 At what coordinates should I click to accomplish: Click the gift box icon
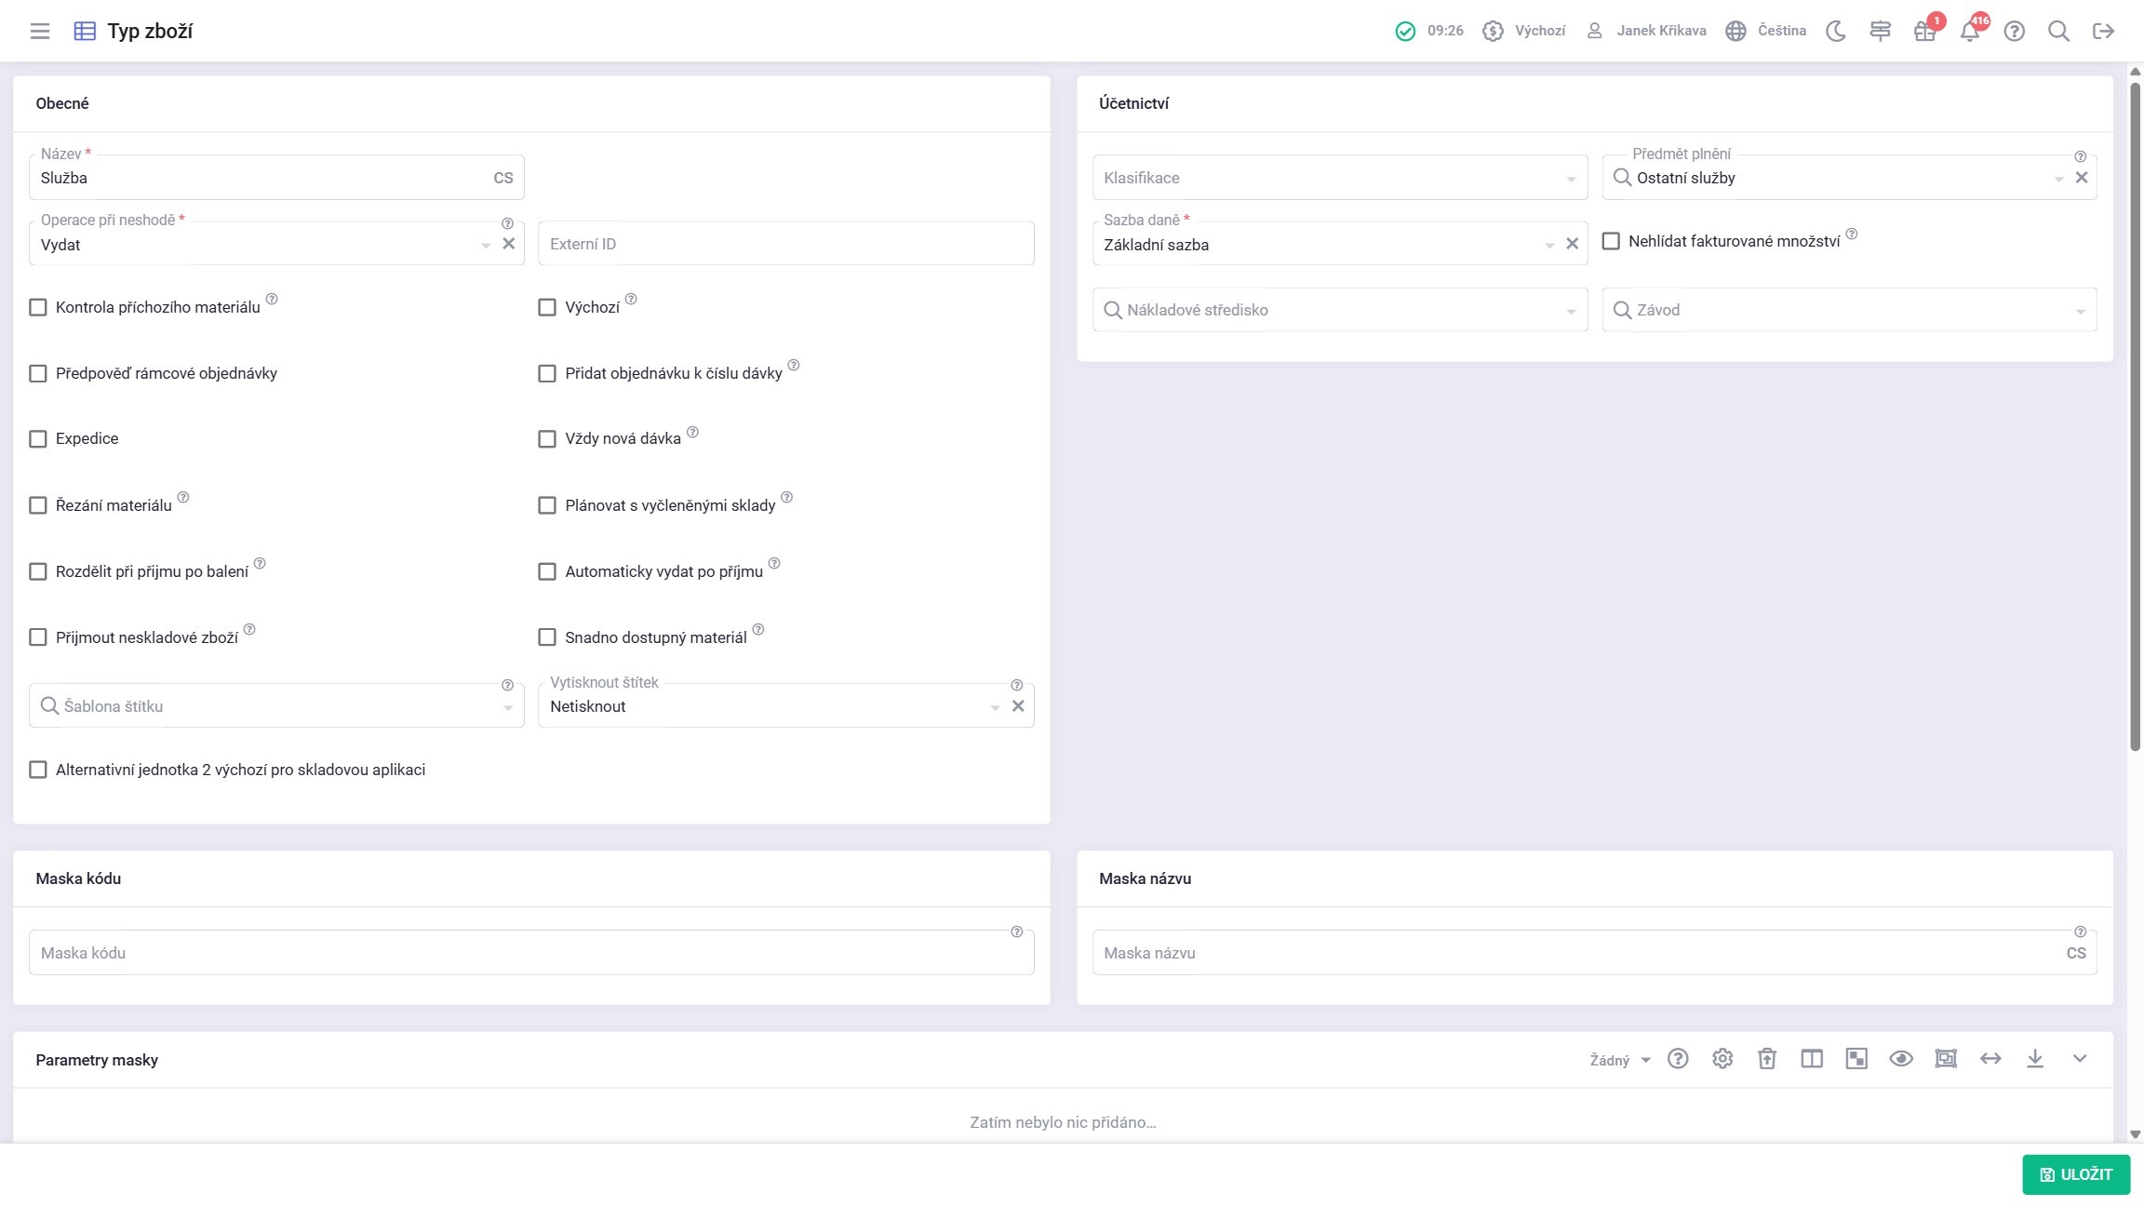(1924, 32)
